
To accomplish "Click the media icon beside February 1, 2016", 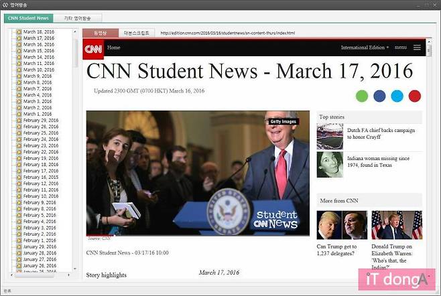I will 19,240.
